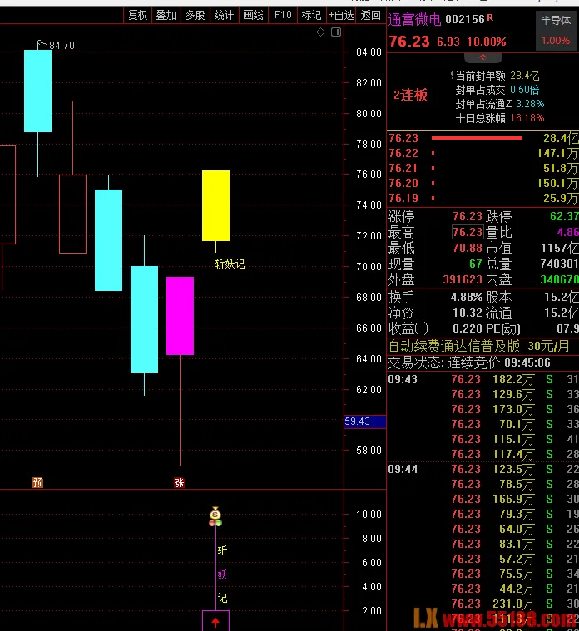Click the 十日总涨幅 16.18% value
Screen dimensions: 579x631
click(527, 118)
